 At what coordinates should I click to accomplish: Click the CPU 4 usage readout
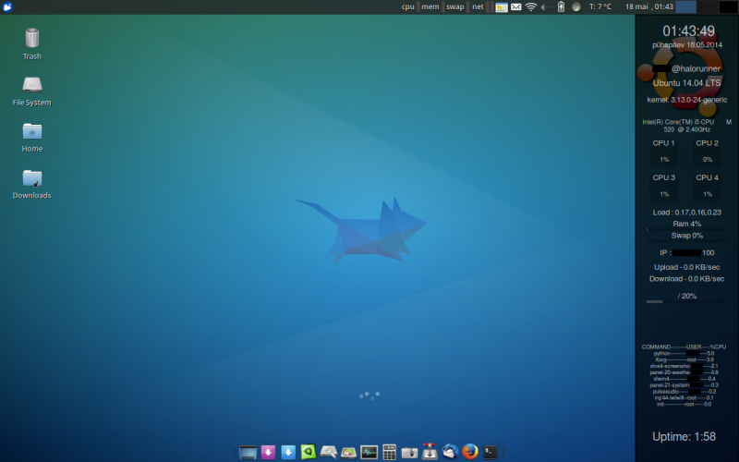point(707,186)
